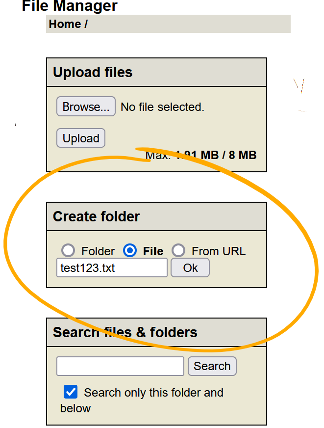Image resolution: width=324 pixels, height=428 pixels.
Task: Click 'Search only this folder and below' text
Action: click(153, 393)
